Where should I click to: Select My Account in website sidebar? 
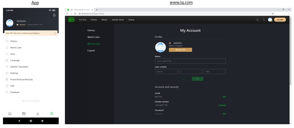(94, 44)
